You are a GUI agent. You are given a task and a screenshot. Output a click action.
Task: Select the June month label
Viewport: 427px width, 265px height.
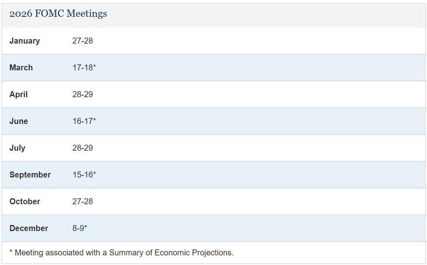pos(19,121)
